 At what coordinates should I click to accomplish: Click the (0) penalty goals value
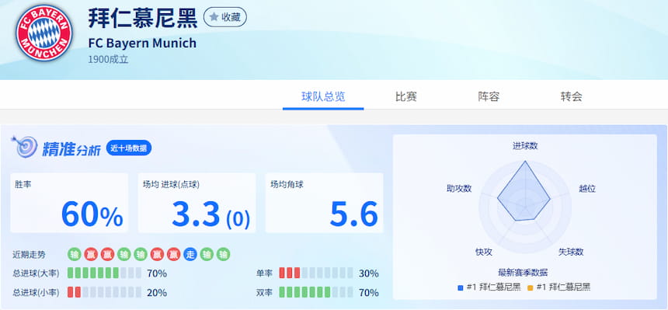pyautogui.click(x=238, y=219)
